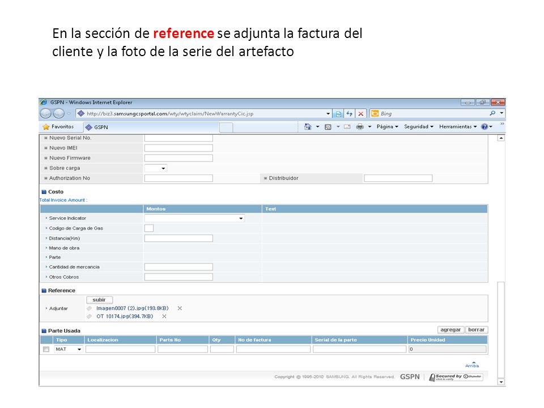
Task: Click the Compatibility View icon
Action: [338, 114]
